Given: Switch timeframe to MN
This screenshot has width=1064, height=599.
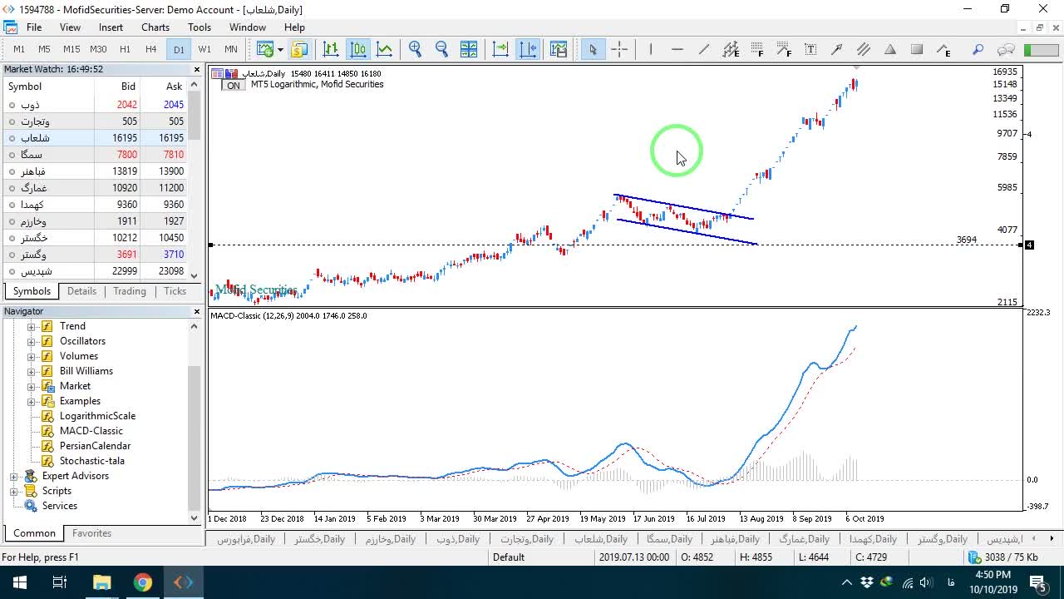Looking at the screenshot, I should point(231,49).
